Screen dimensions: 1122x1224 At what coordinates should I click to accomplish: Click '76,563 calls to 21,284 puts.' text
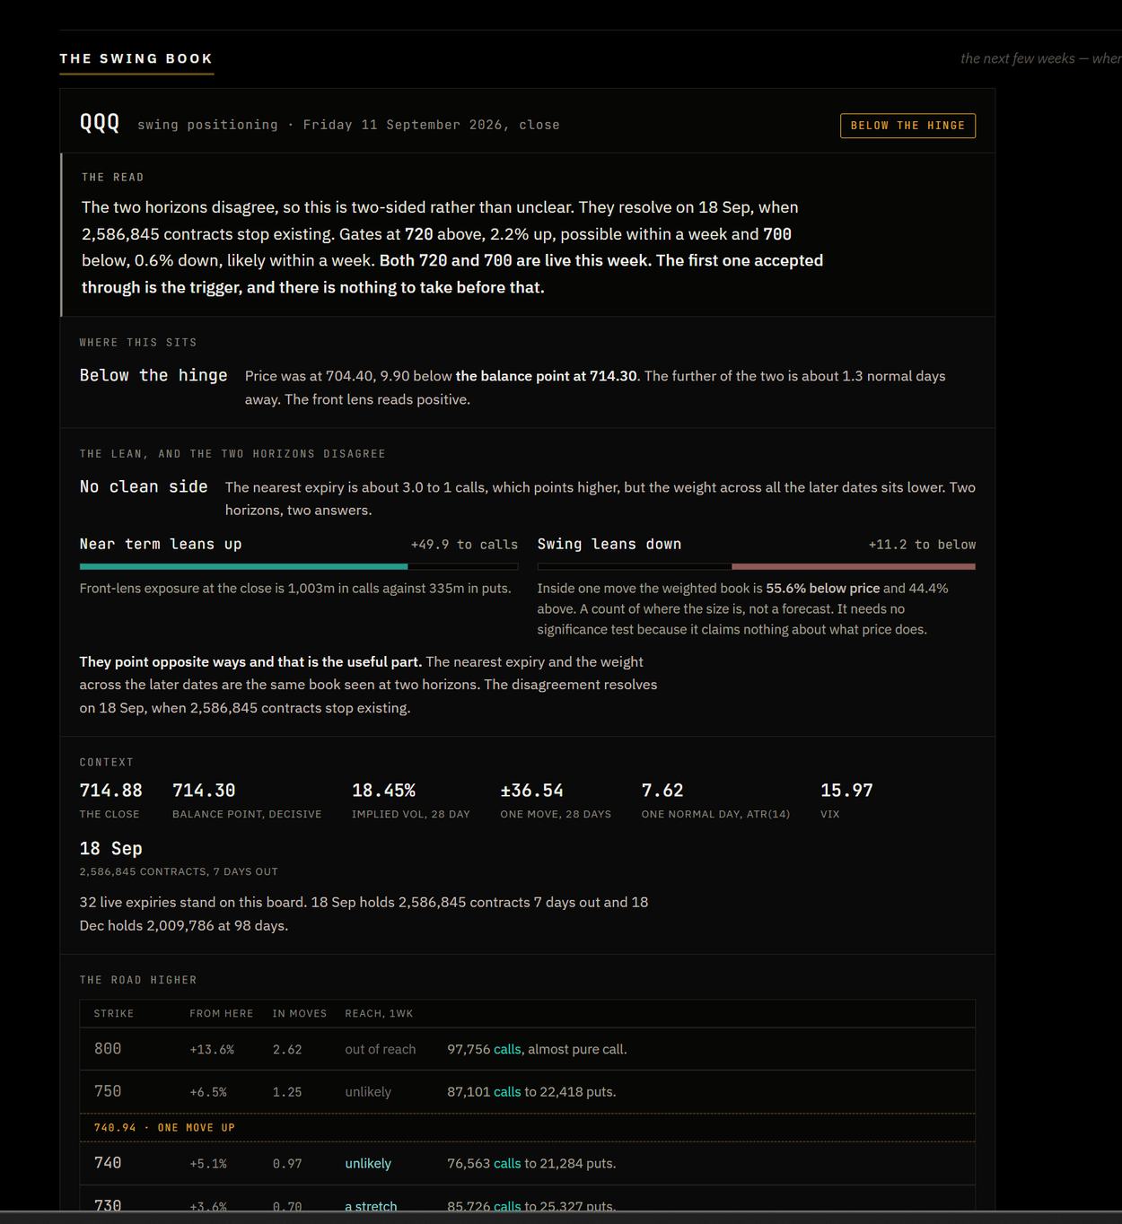(531, 1164)
